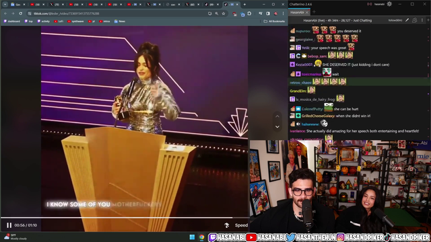Open the Windows Start button
The height and width of the screenshot is (242, 431).
pos(192,237)
